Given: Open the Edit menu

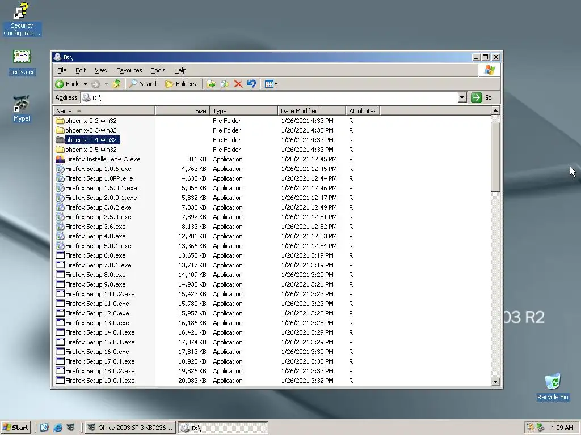Looking at the screenshot, I should coord(81,70).
